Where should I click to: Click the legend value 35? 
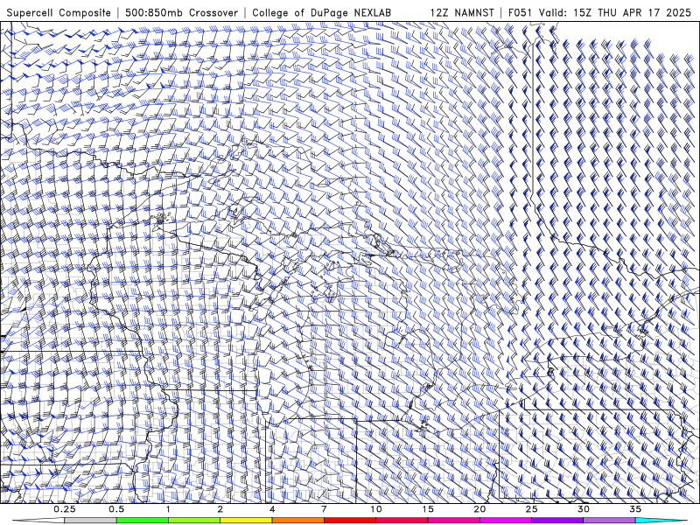point(635,509)
